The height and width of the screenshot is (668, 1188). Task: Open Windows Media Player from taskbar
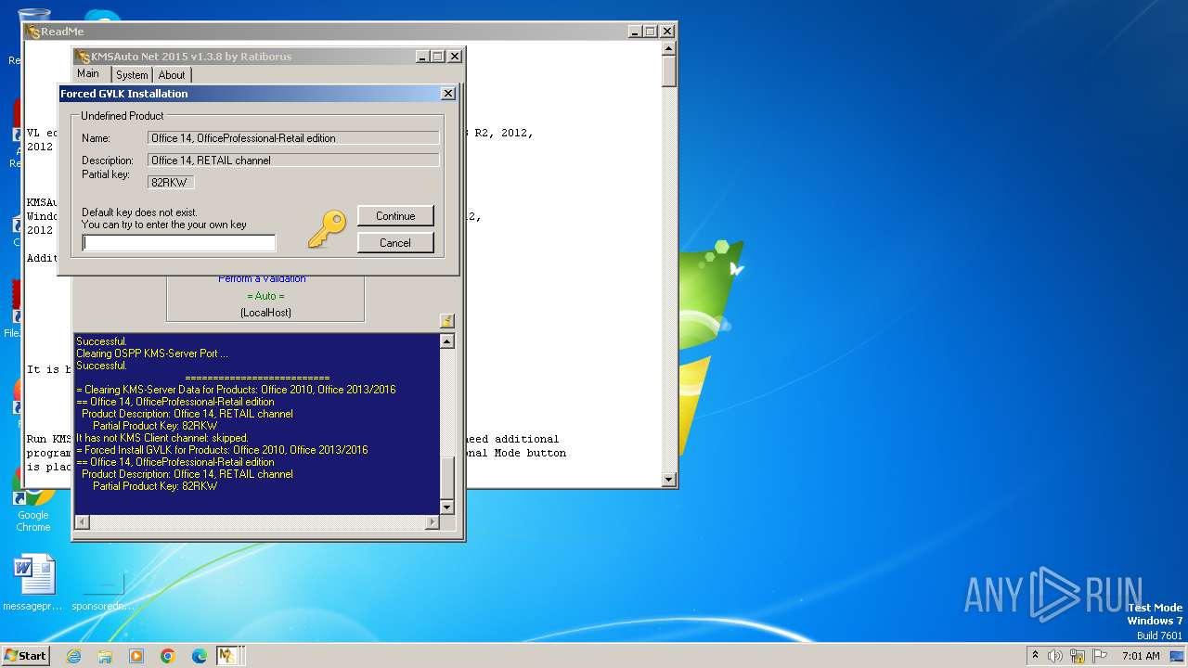pos(136,656)
